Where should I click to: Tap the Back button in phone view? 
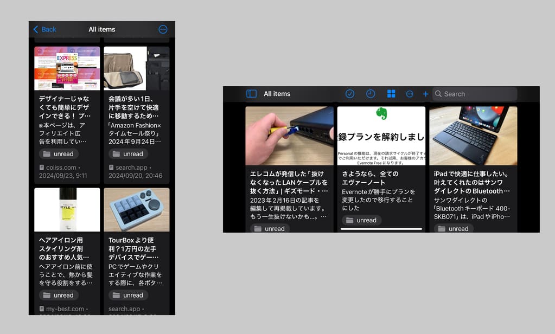click(x=45, y=29)
